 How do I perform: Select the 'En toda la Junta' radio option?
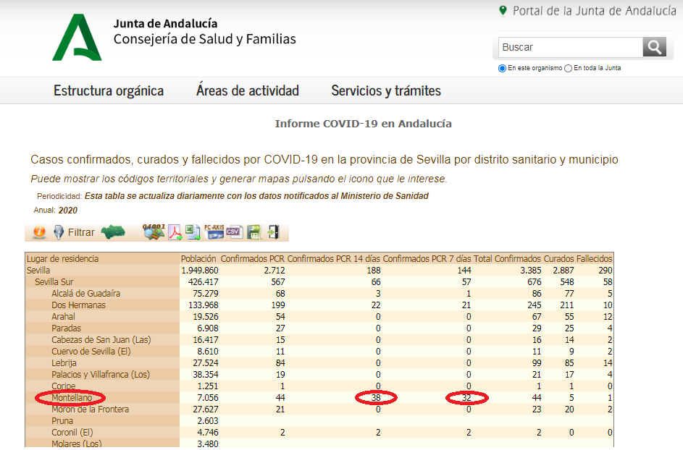pos(569,68)
